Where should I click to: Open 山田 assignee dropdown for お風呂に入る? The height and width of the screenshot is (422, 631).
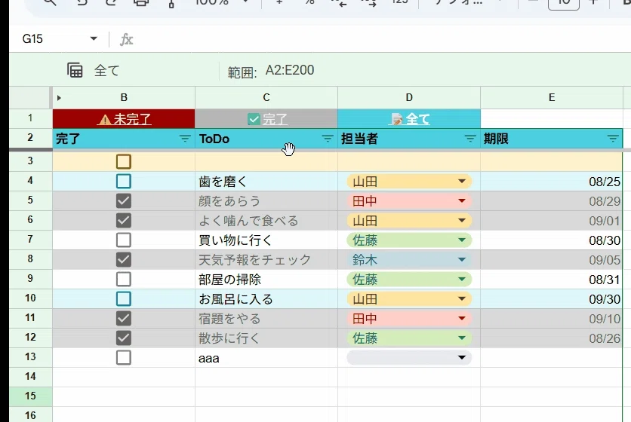click(x=462, y=298)
